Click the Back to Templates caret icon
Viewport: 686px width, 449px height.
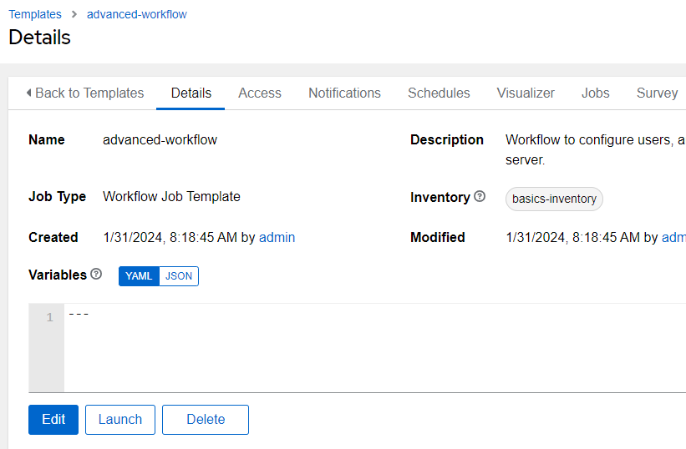pos(29,93)
